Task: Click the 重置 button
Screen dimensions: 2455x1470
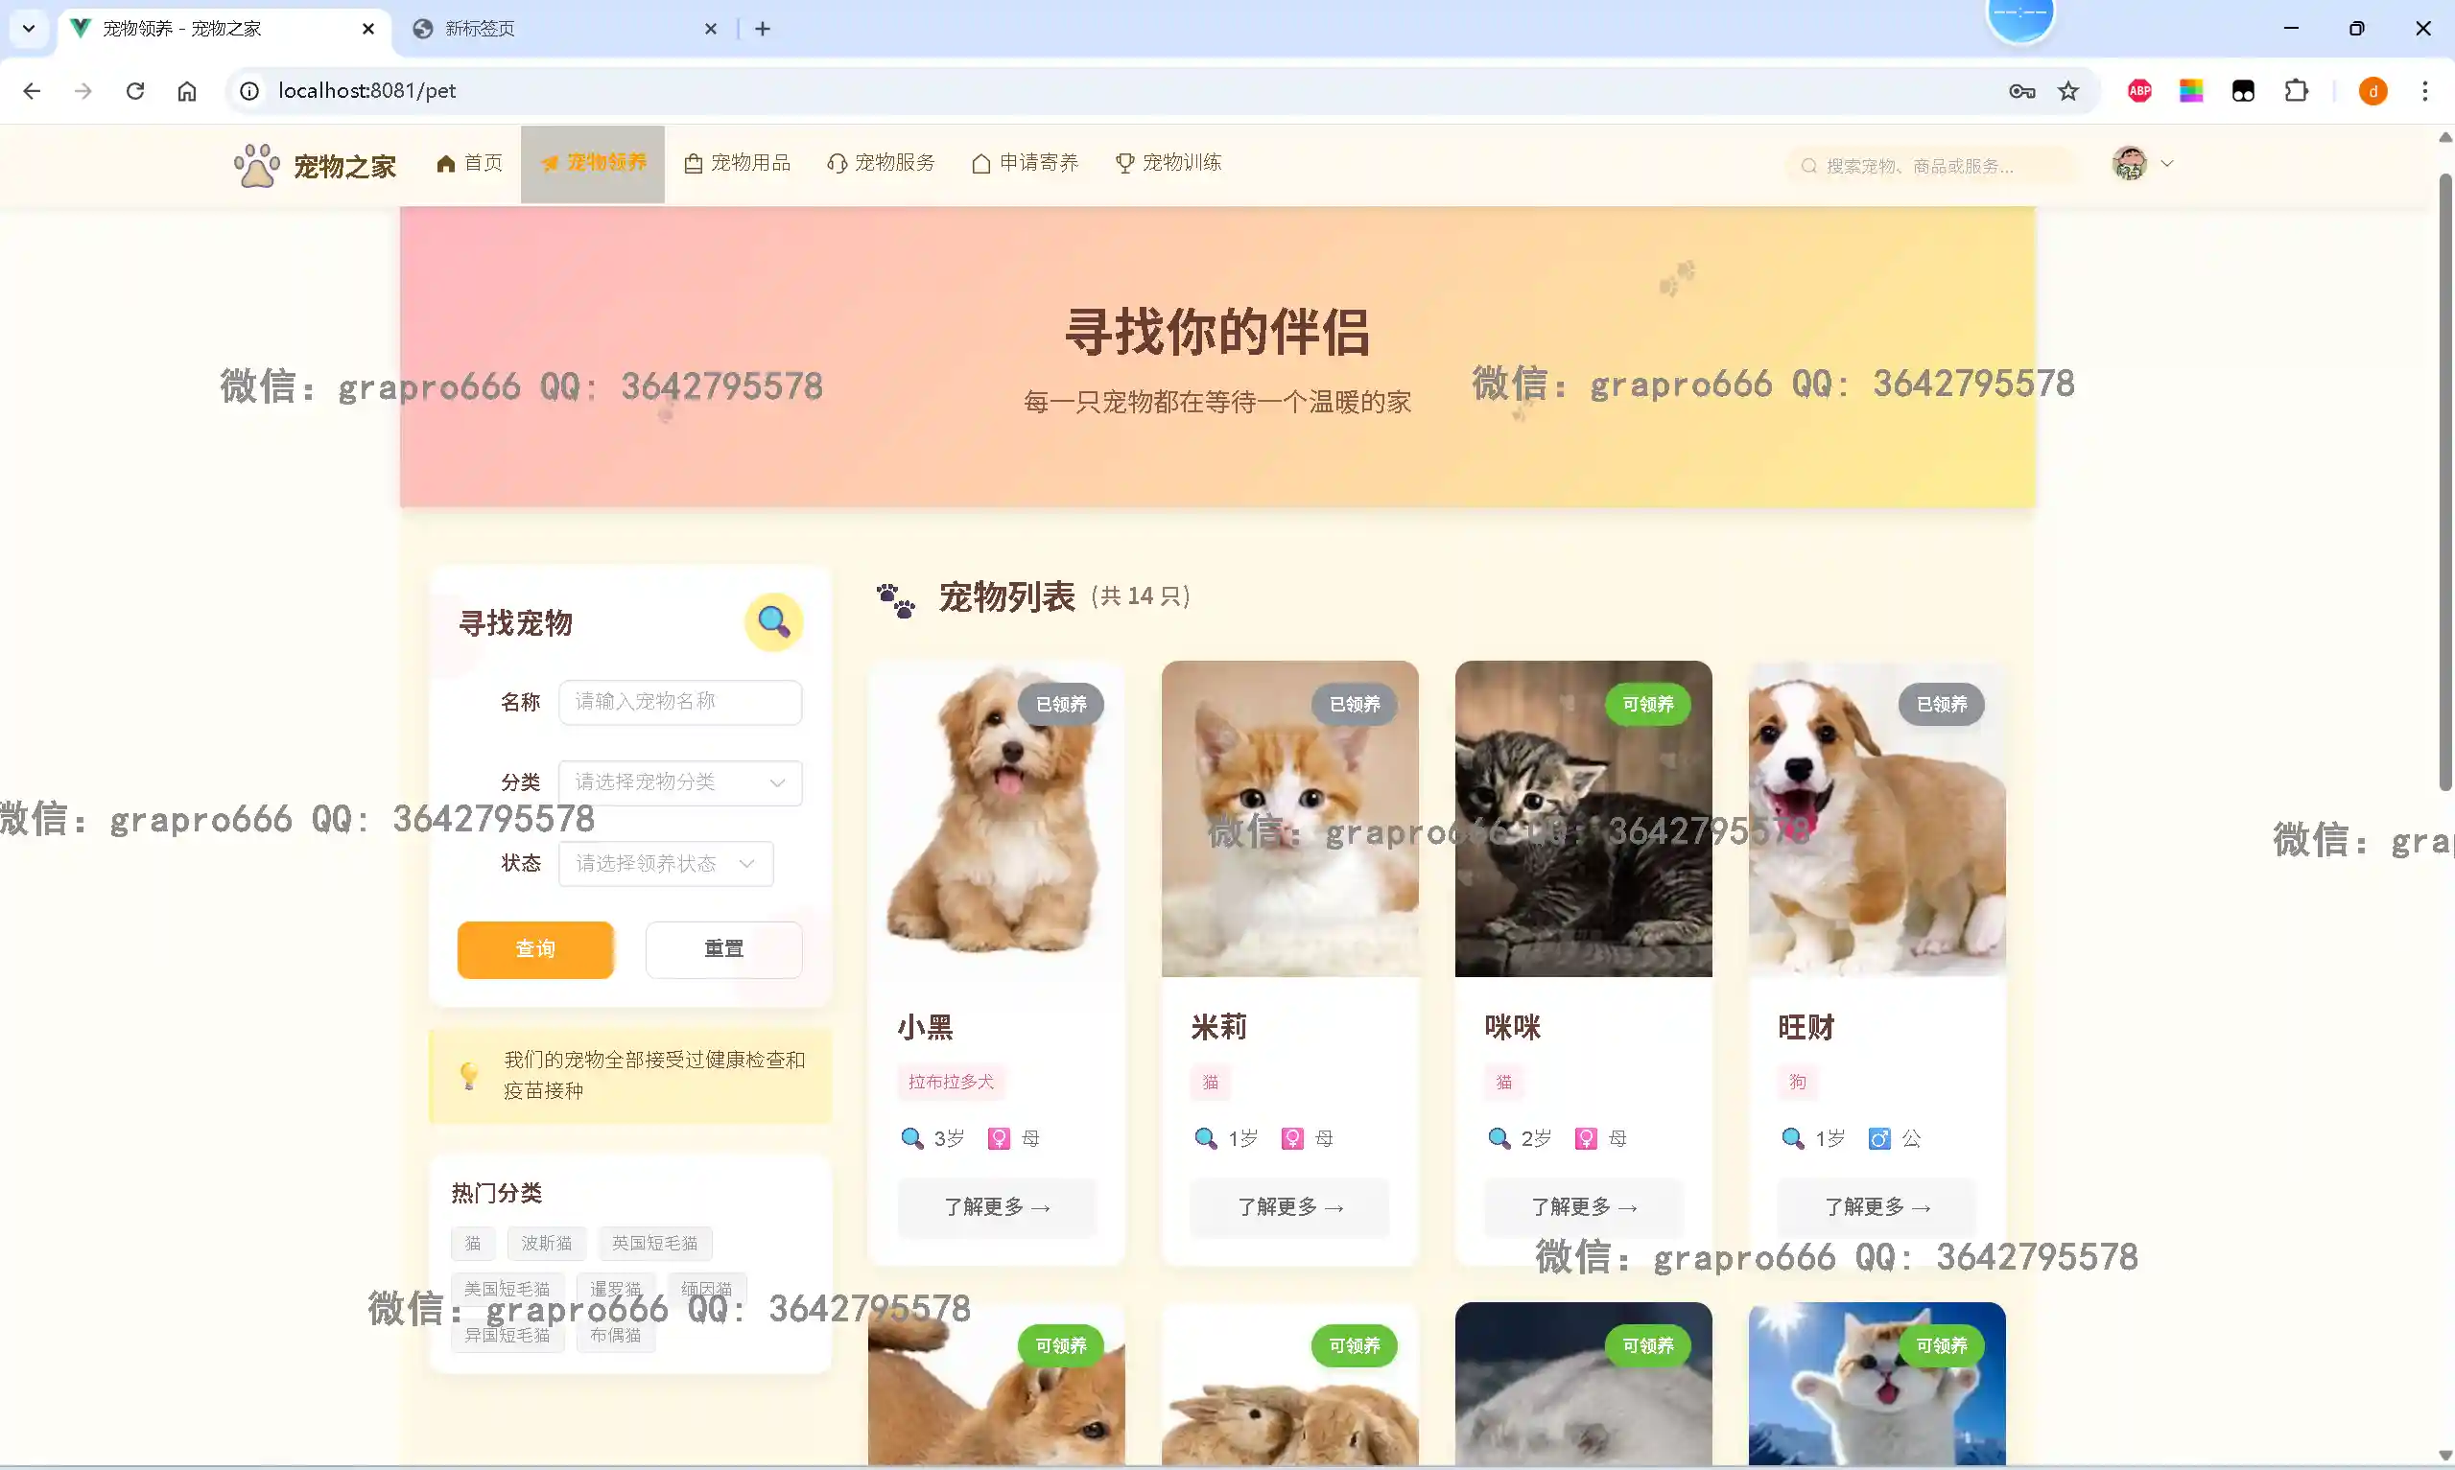Action: point(723,949)
